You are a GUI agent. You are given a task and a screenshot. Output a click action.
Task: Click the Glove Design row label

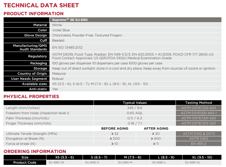tap(36, 35)
